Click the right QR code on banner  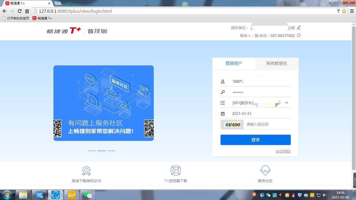[x=149, y=128]
